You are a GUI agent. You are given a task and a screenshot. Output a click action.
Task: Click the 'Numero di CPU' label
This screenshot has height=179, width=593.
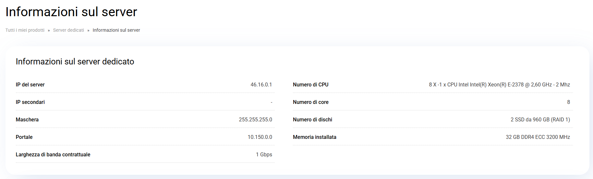tap(310, 84)
